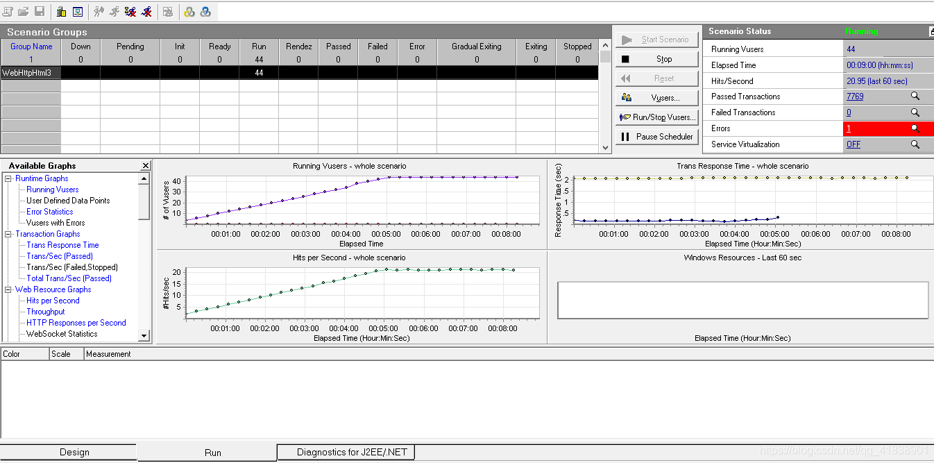The width and height of the screenshot is (934, 463).
Task: Select Throughput in the Available Graphs list
Action: coord(45,311)
